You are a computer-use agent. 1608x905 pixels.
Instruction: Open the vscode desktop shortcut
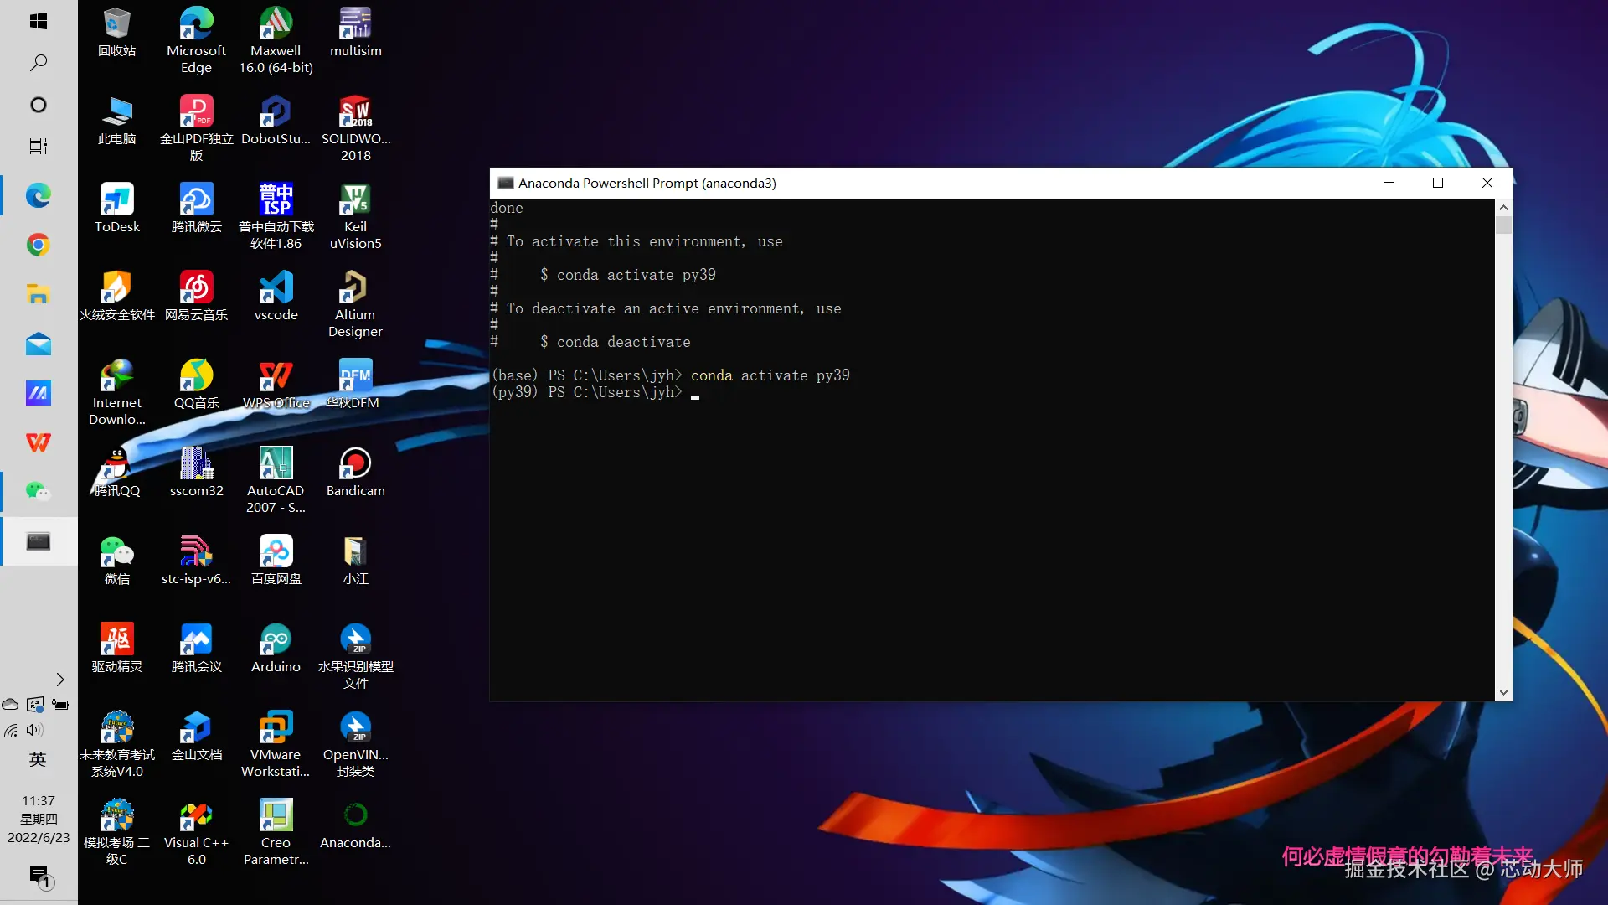tap(276, 289)
